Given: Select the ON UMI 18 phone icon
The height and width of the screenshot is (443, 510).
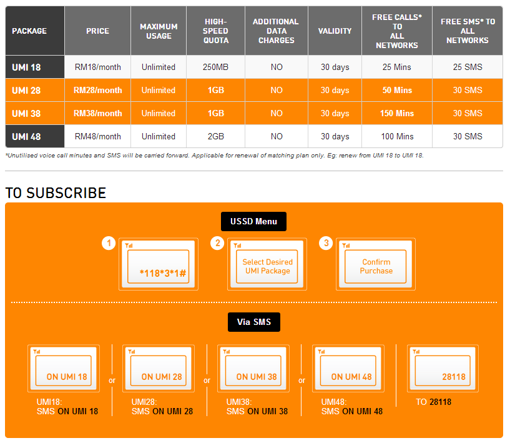Looking at the screenshot, I should (63, 368).
